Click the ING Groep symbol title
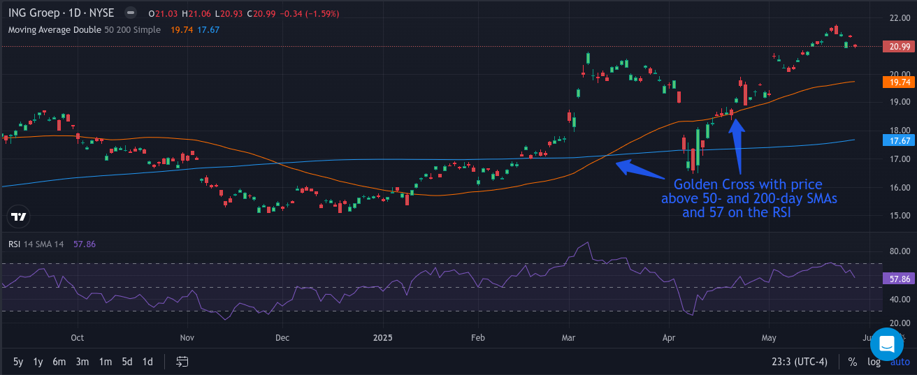This screenshot has height=375, width=917. pyautogui.click(x=62, y=13)
